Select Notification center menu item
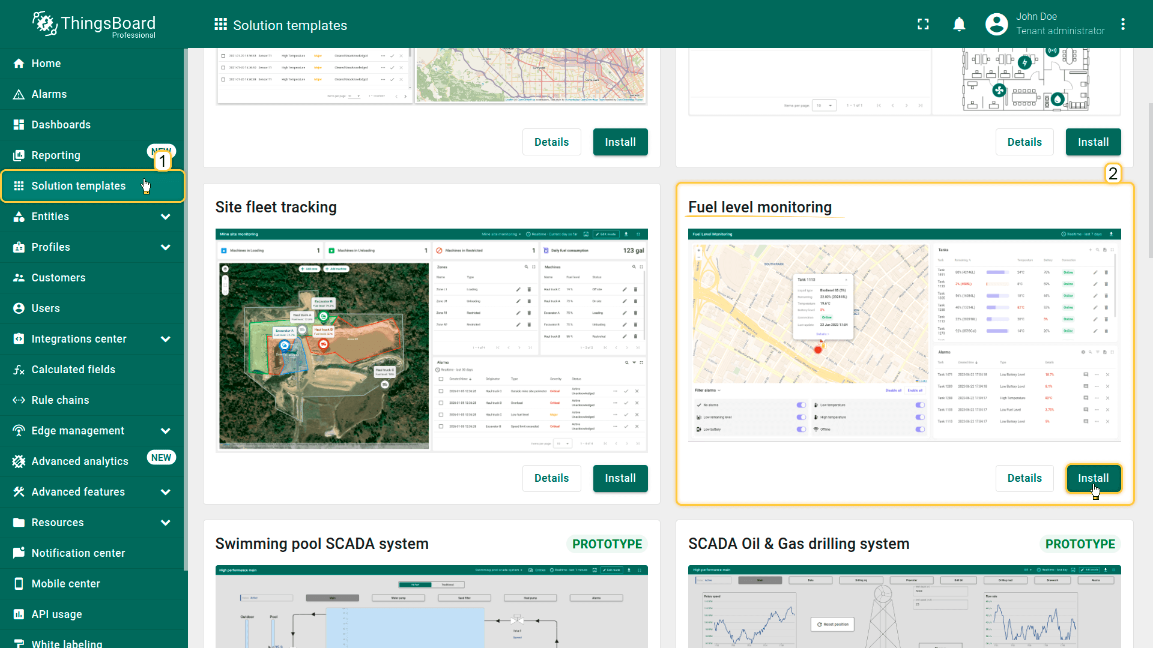This screenshot has height=648, width=1153. point(78,553)
